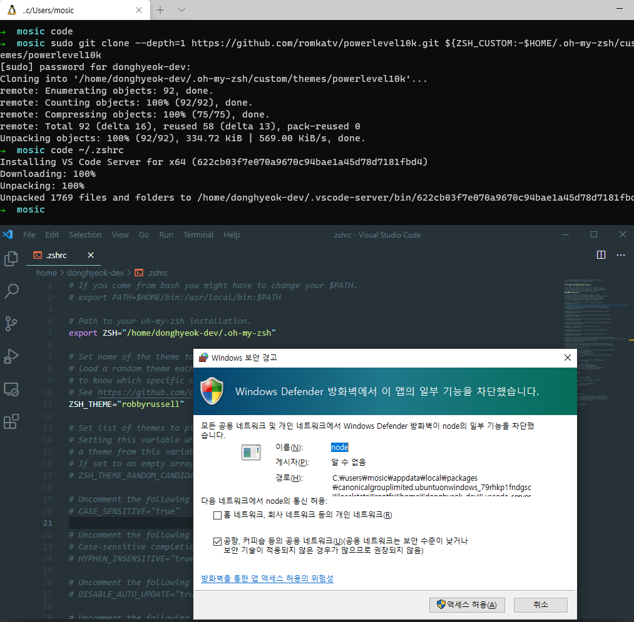
Task: Click the last mosic prompt in terminal
Action: pos(31,209)
